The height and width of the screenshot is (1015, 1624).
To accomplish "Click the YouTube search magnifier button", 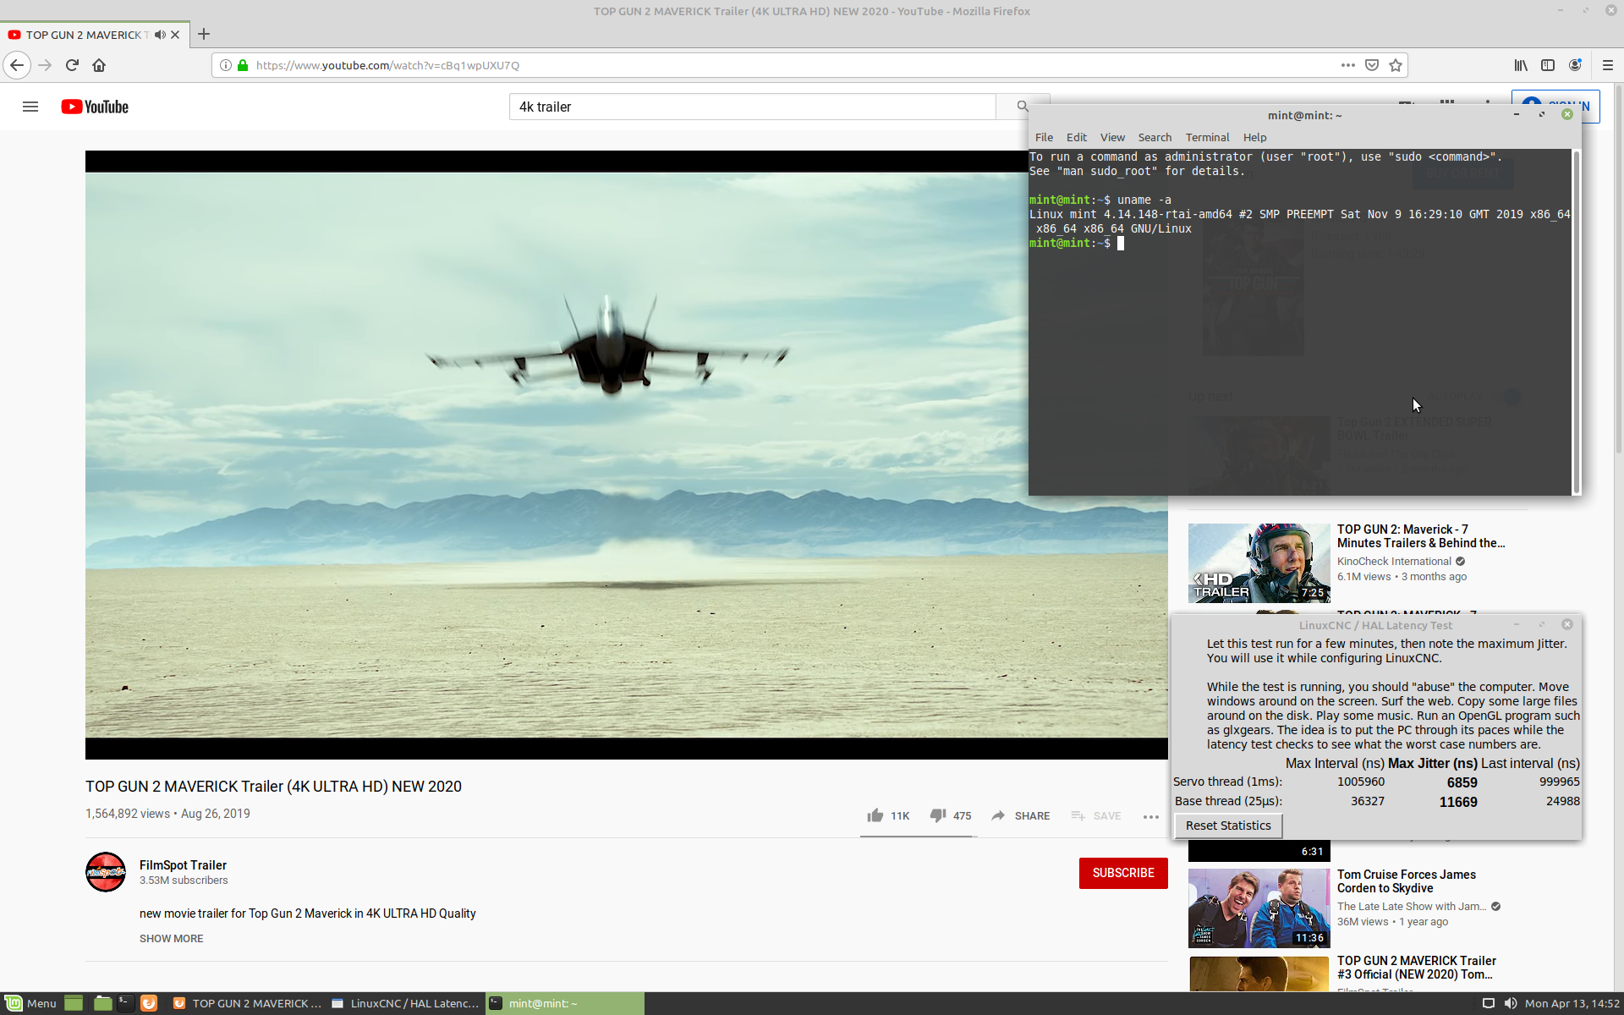I will coord(1022,107).
